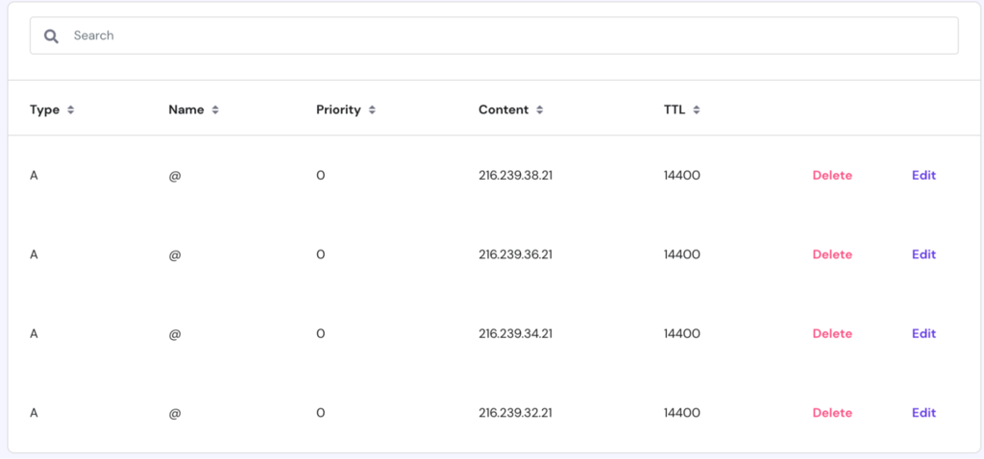Edit the 216.239.36.21 A record
Image resolution: width=984 pixels, height=459 pixels.
[x=923, y=254]
